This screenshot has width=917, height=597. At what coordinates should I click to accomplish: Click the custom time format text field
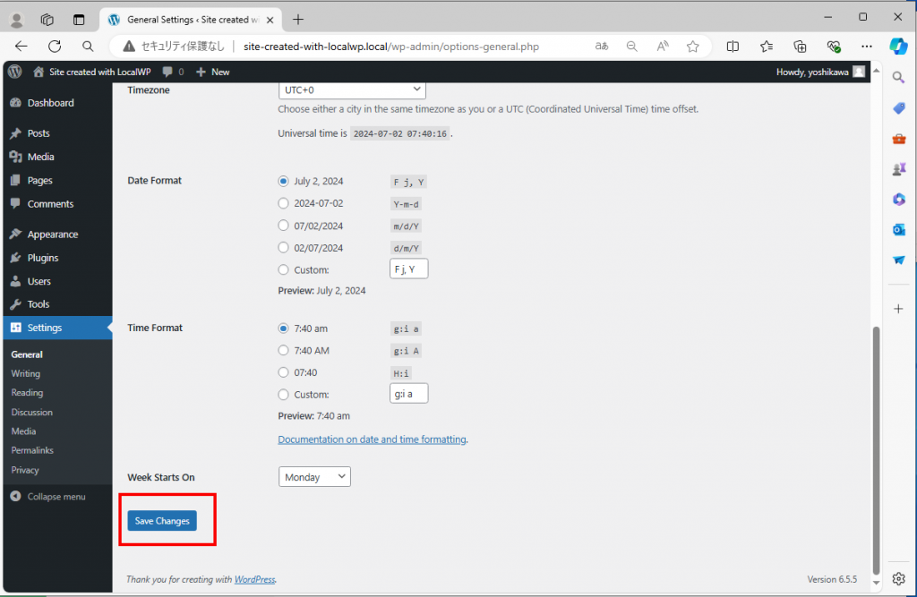pos(408,394)
